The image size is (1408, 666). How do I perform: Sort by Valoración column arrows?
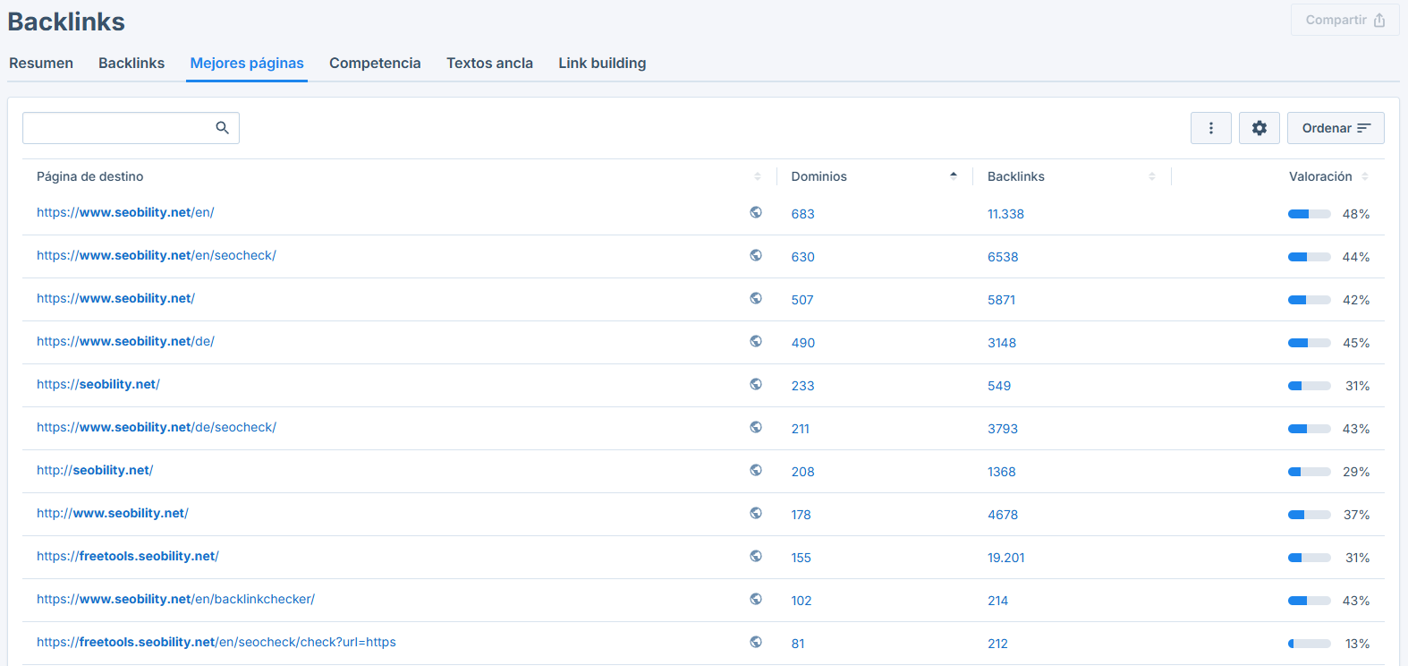pos(1365,176)
